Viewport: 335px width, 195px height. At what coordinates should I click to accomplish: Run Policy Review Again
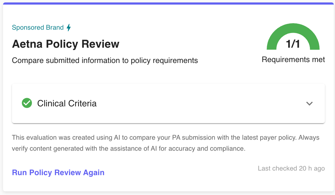[x=58, y=172]
